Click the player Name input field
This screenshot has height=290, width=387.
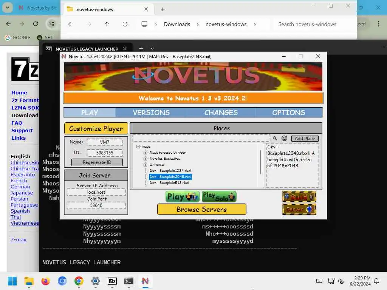tap(105, 142)
